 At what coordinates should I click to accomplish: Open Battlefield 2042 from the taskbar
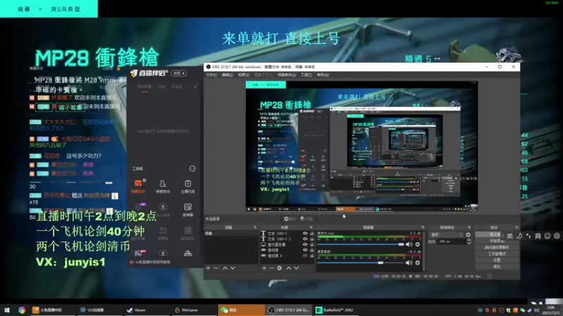click(335, 310)
